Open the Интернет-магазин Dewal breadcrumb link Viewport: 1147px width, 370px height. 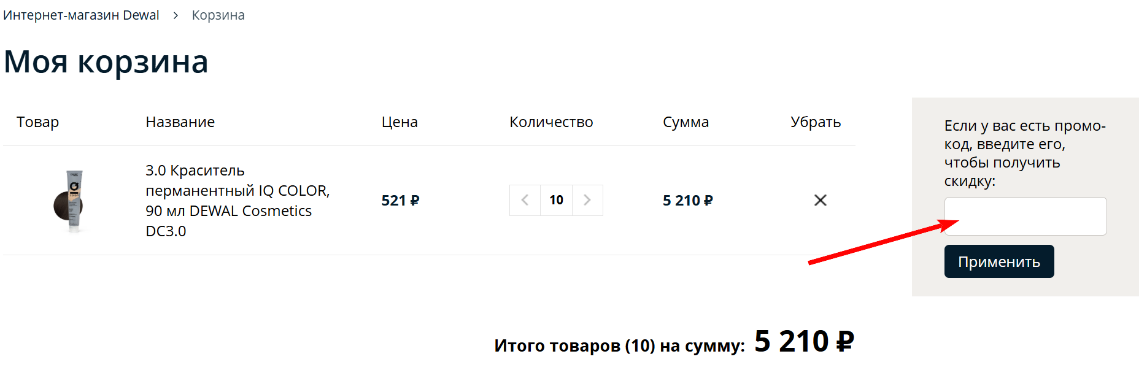[81, 15]
